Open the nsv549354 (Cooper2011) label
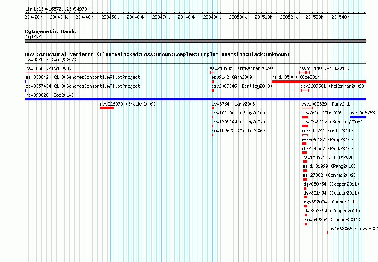 pyautogui.click(x=333, y=220)
